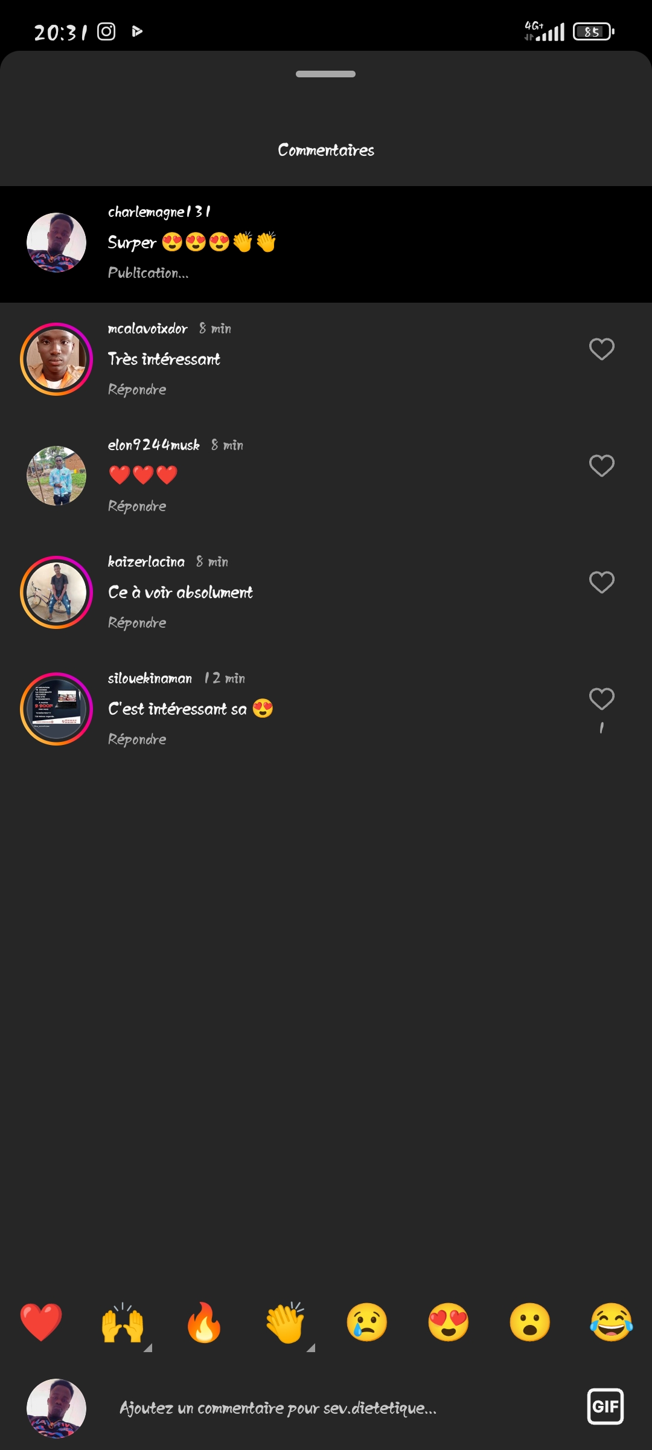Open the GIF picker
The image size is (652, 1450).
(x=605, y=1406)
